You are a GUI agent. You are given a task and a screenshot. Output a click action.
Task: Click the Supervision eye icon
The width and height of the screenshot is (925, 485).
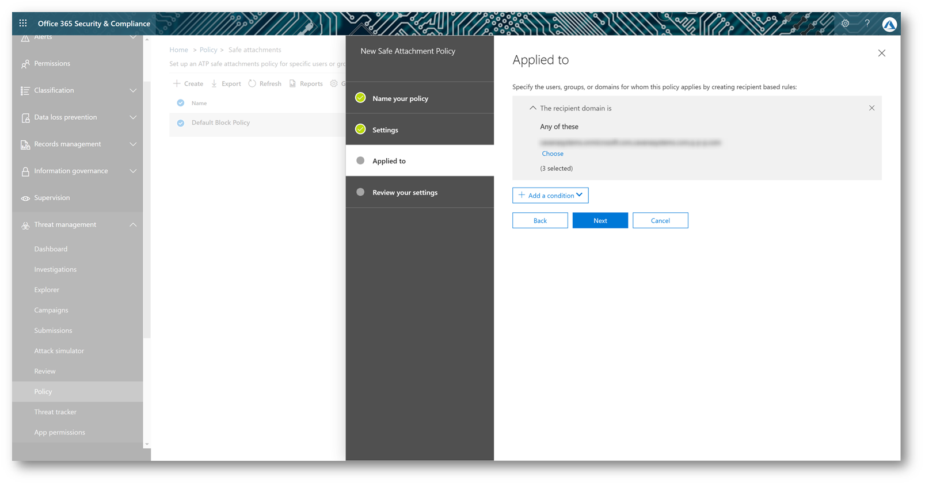[25, 198]
